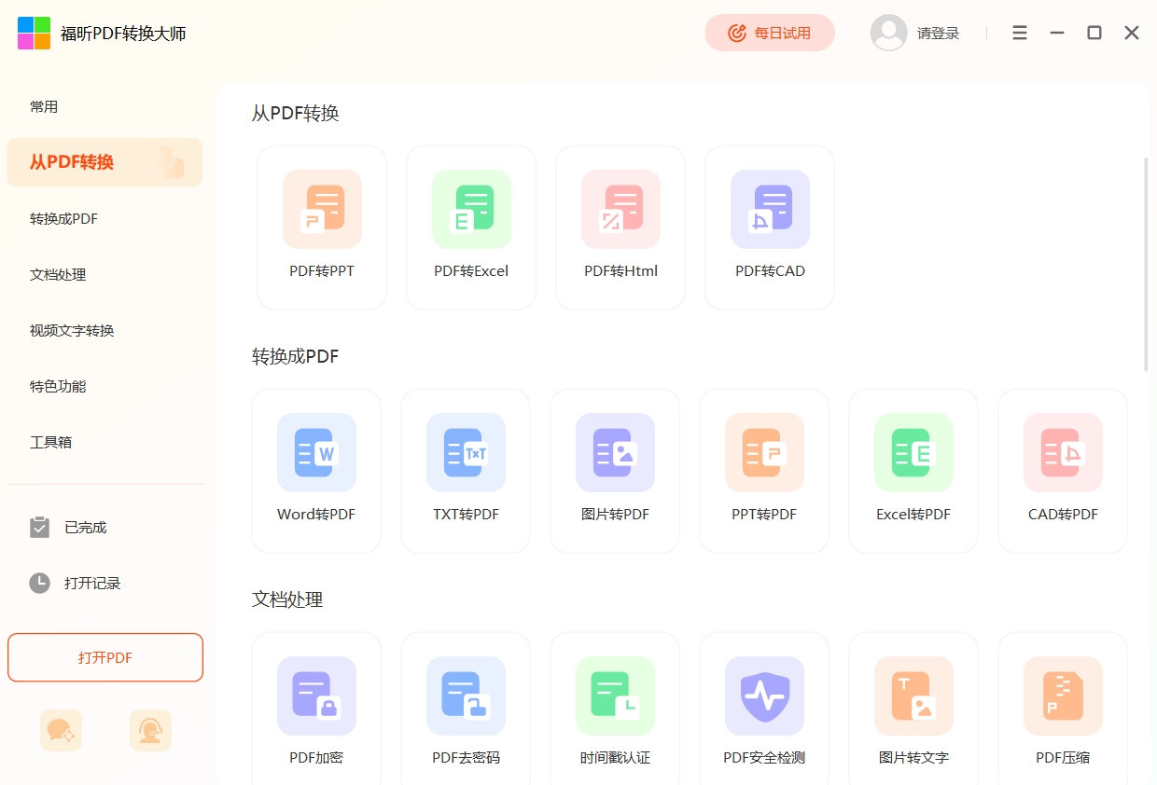Screen dimensions: 1157x785
Task: Choose the Word转PDF icon
Action: coord(316,453)
